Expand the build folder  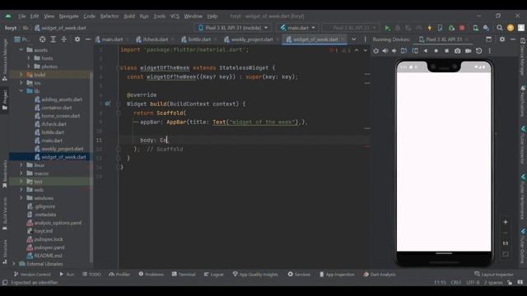[x=21, y=75]
